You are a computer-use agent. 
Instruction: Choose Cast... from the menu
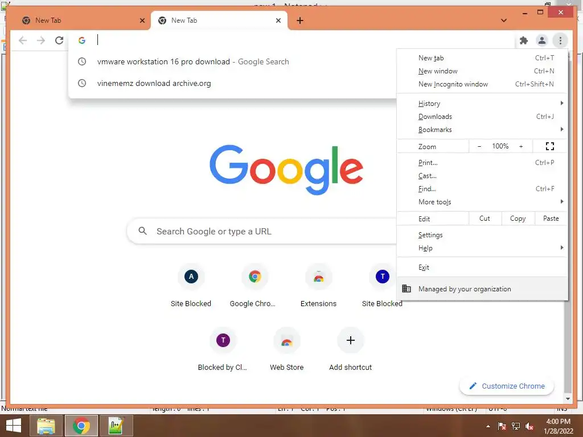coord(482,175)
